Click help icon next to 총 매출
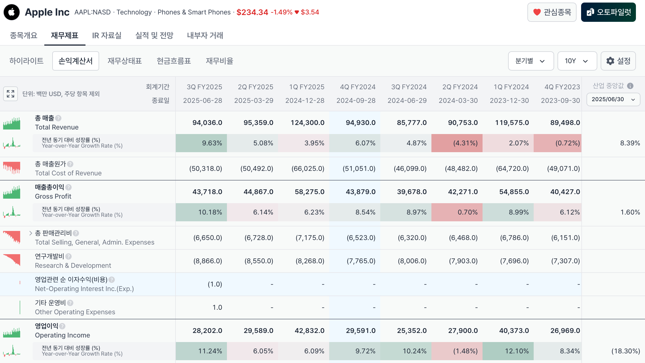This screenshot has height=363, width=645. [58, 118]
